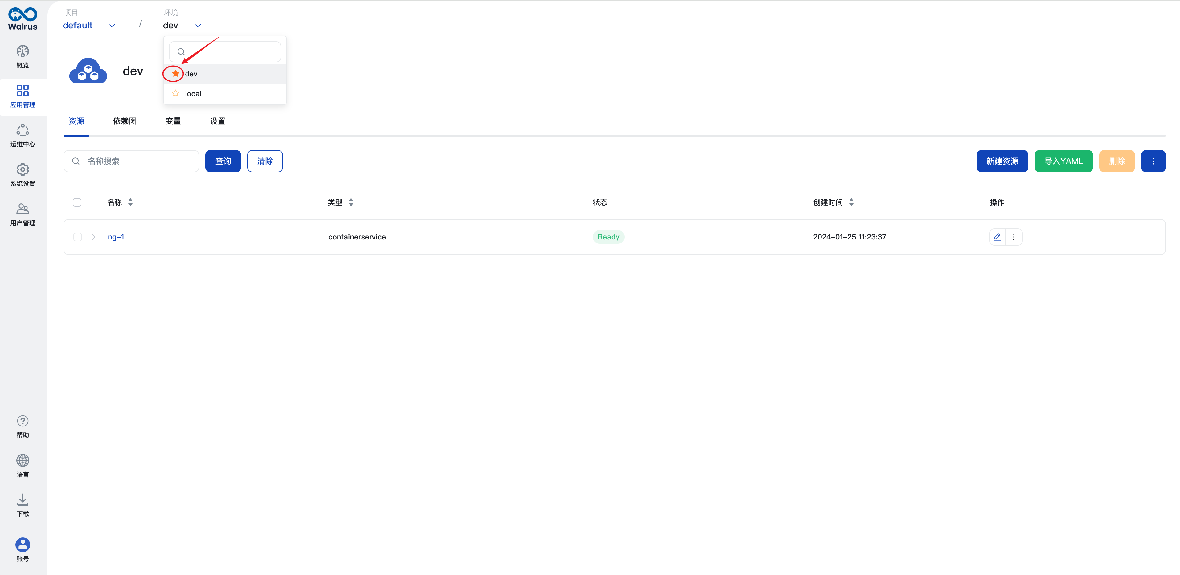Unstar the dev environment in the dropdown

click(175, 73)
